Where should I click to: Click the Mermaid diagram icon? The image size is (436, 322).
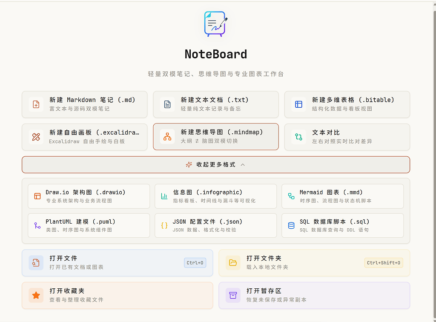point(291,196)
